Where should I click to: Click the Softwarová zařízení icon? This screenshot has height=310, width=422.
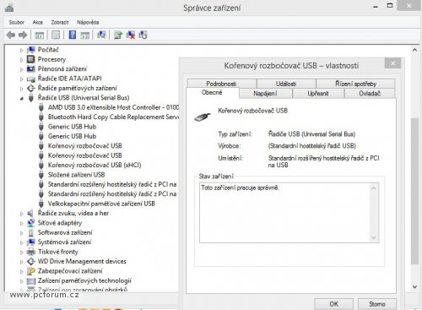pyautogui.click(x=31, y=232)
